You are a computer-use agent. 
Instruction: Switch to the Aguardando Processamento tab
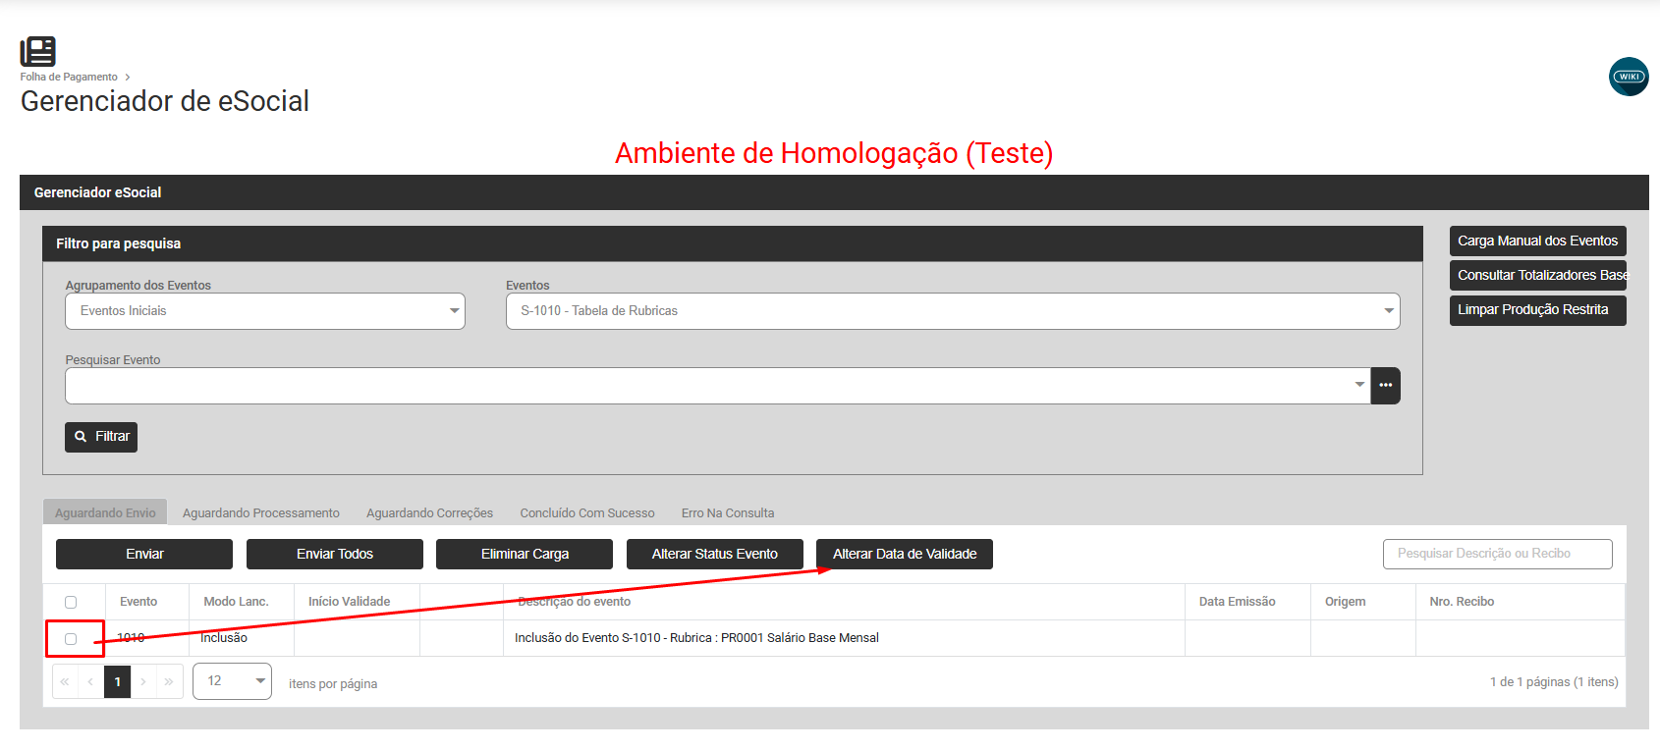(261, 512)
